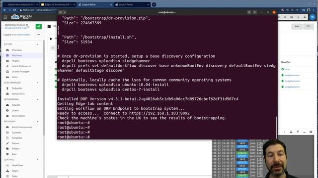Reload the browser page

[x=14, y=10]
